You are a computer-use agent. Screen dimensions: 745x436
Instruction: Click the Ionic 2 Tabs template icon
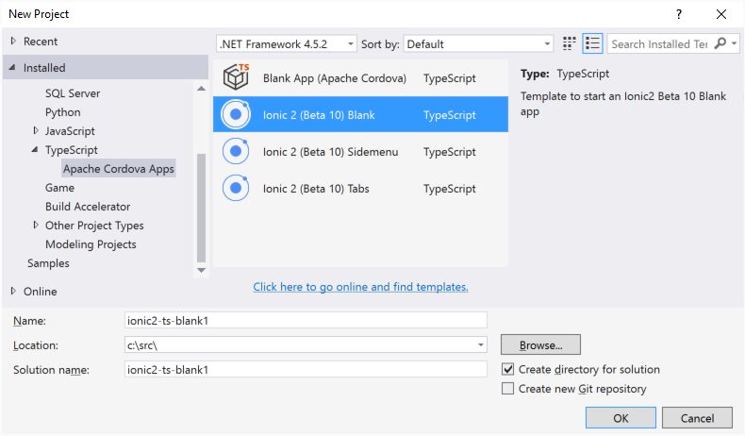pos(236,188)
